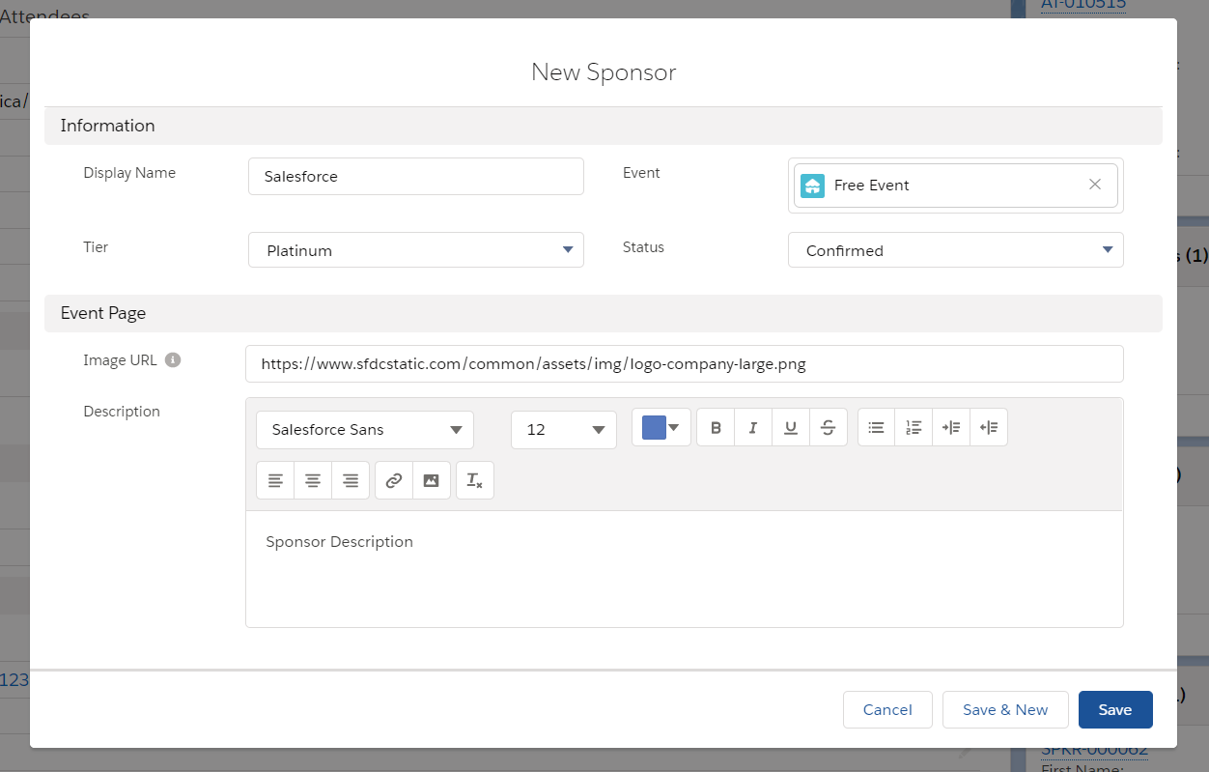
Task: Insert a hyperlink in description
Action: (x=394, y=480)
